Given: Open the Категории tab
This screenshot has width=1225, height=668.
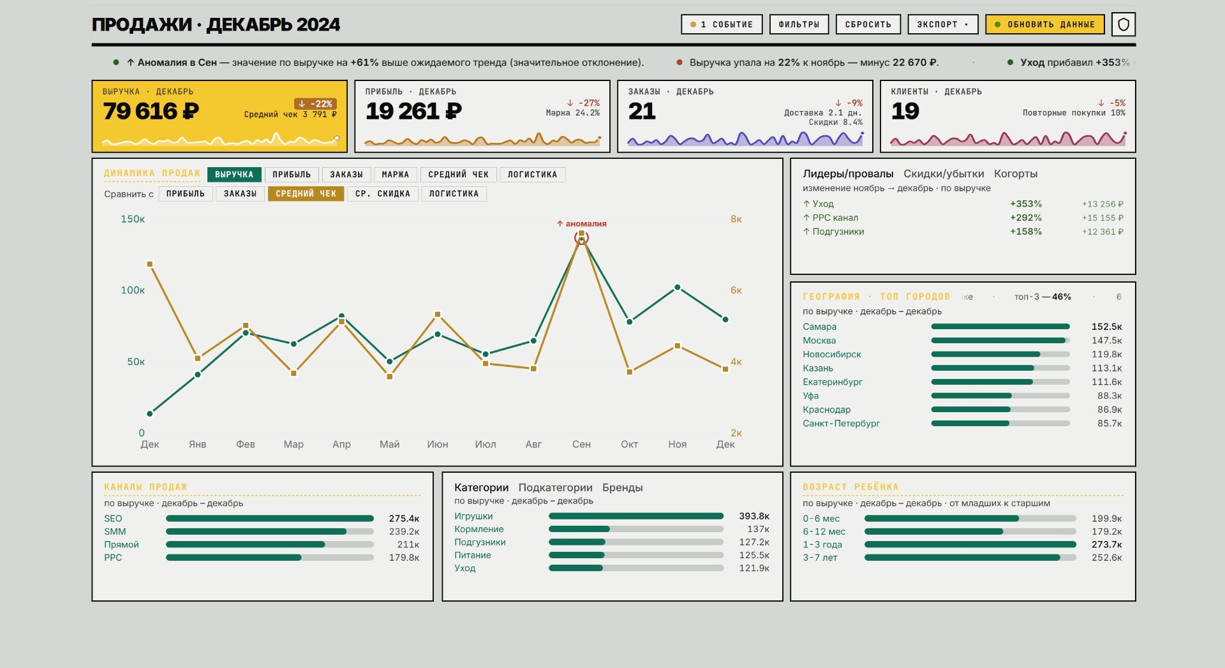Looking at the screenshot, I should click(481, 487).
